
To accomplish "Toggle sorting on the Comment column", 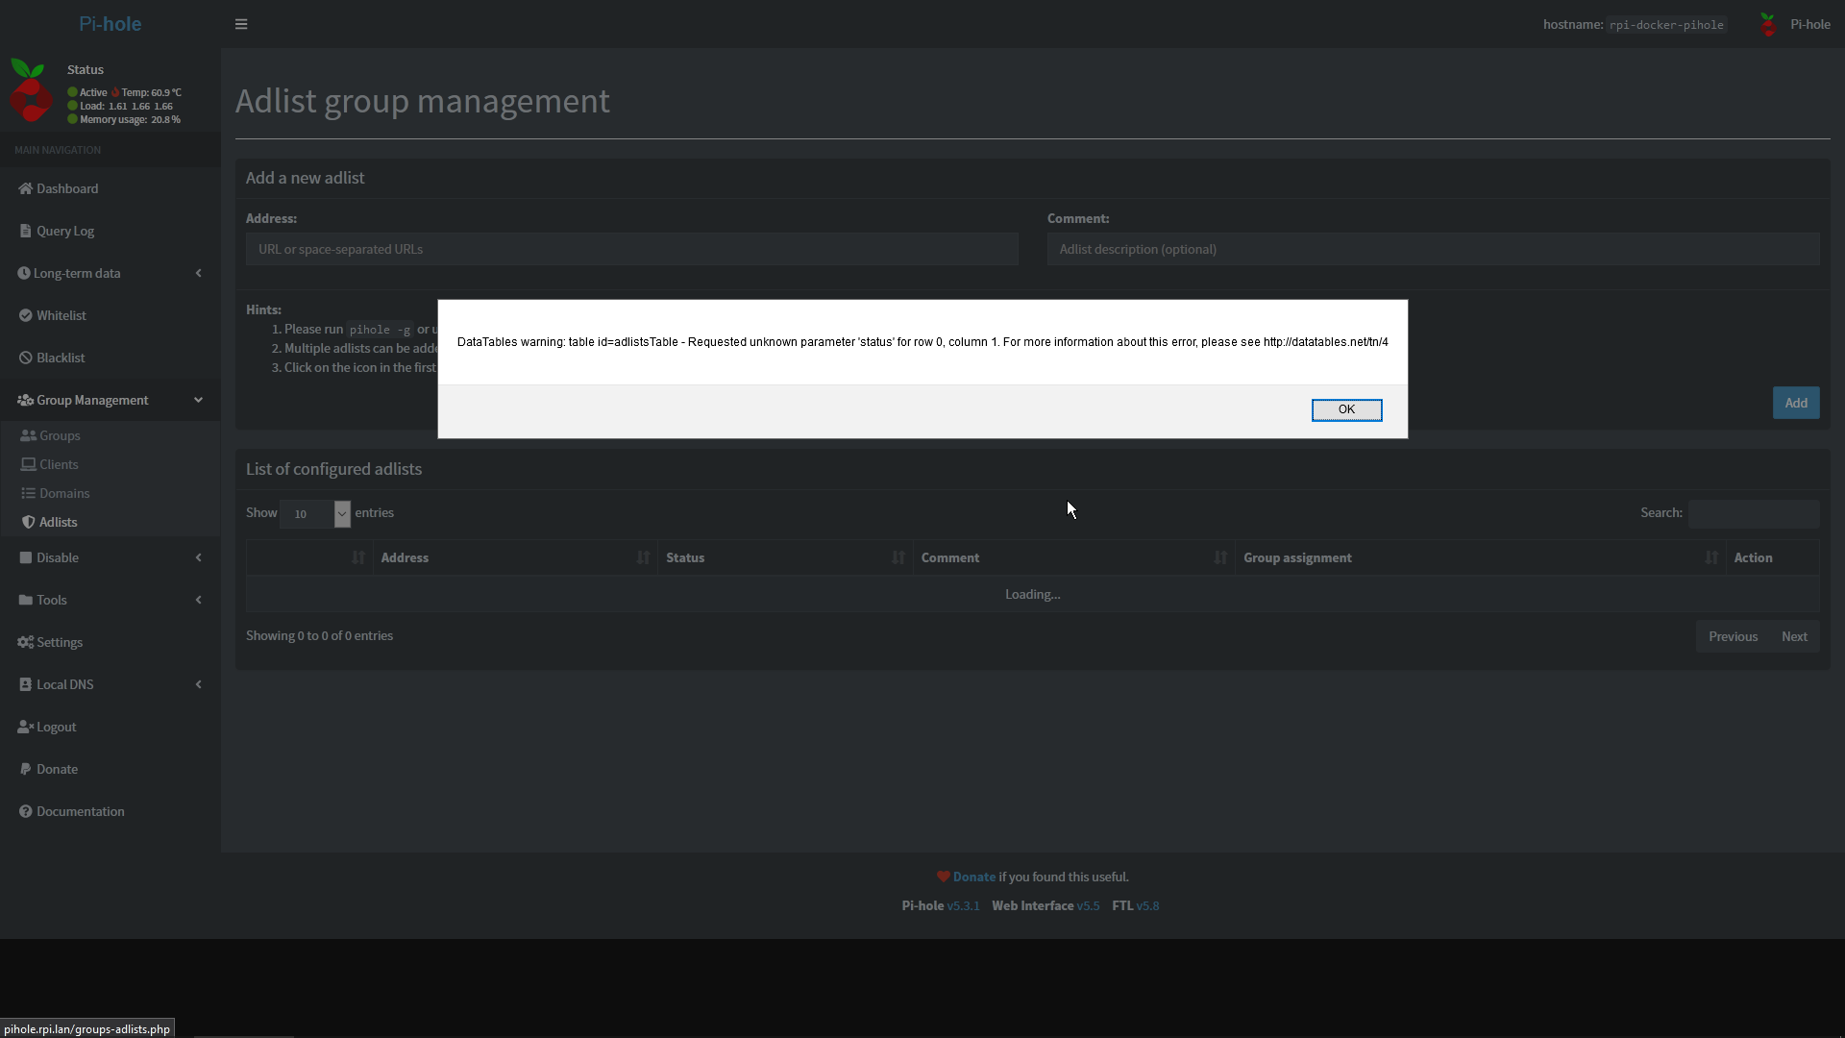I will point(949,557).
